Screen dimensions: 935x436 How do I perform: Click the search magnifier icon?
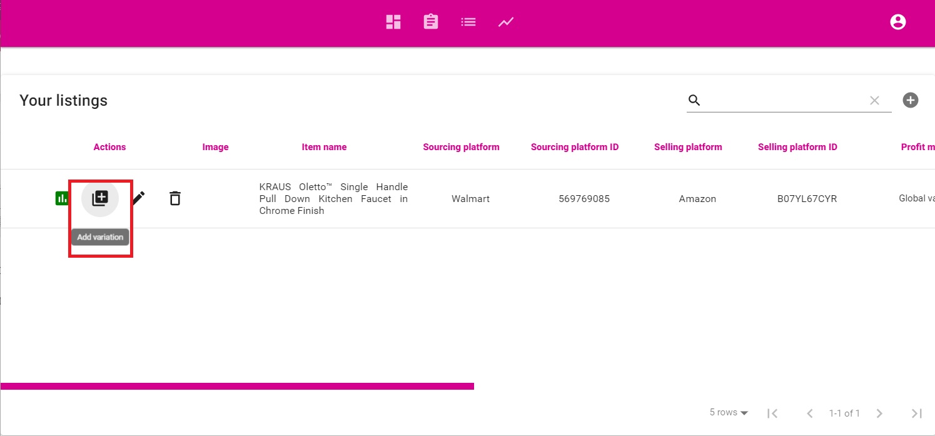(x=694, y=100)
